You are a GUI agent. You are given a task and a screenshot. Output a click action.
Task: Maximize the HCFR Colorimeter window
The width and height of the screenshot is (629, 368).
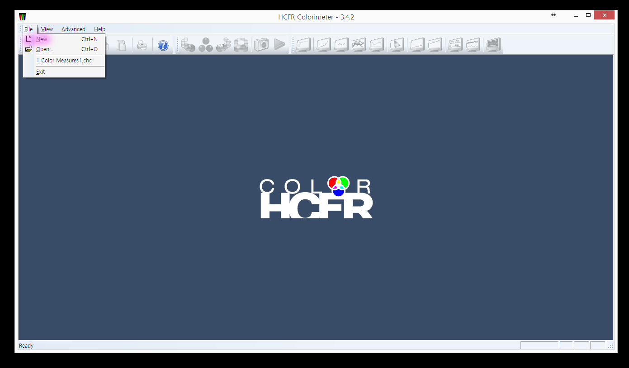click(x=588, y=15)
